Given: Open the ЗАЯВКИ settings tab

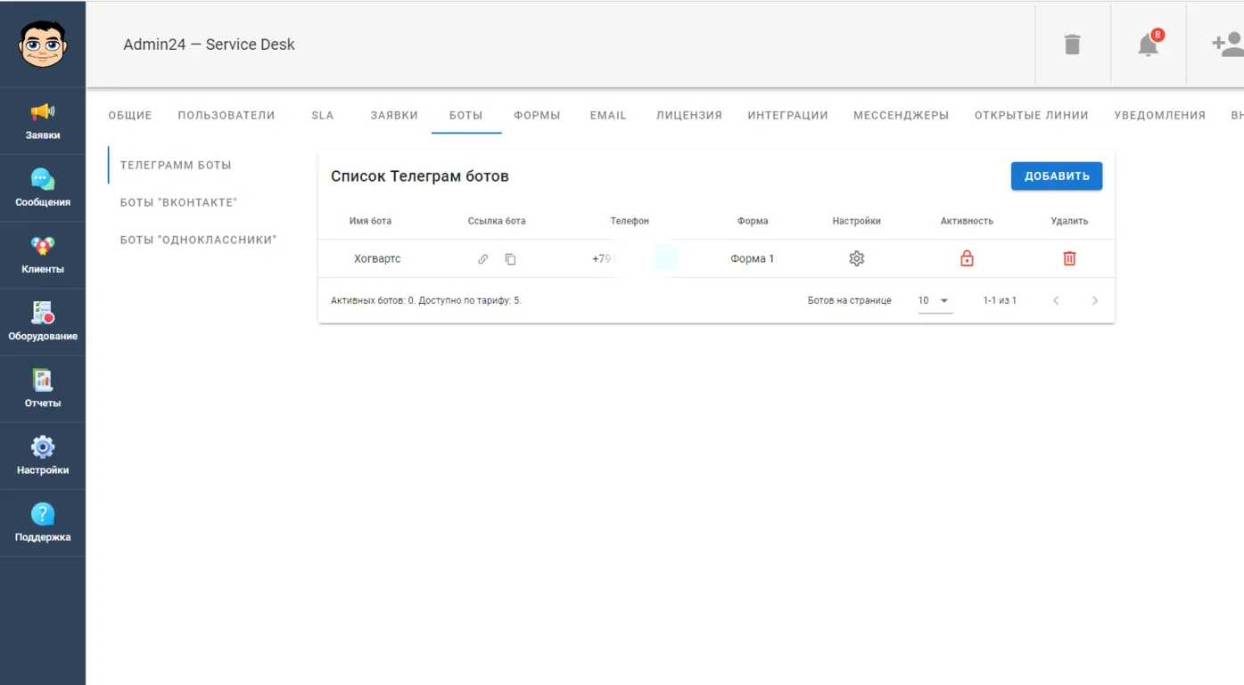Looking at the screenshot, I should tap(394, 115).
